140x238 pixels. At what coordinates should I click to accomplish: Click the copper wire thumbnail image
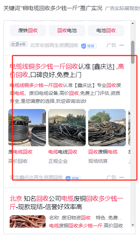tap(28, 221)
